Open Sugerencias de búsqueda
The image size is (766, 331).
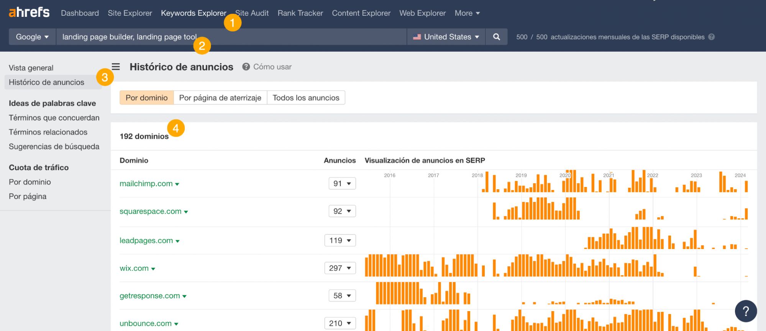click(54, 146)
